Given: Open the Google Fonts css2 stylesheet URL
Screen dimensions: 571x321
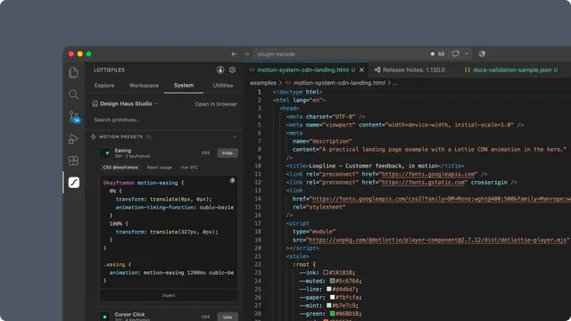Looking at the screenshot, I should tap(442, 199).
